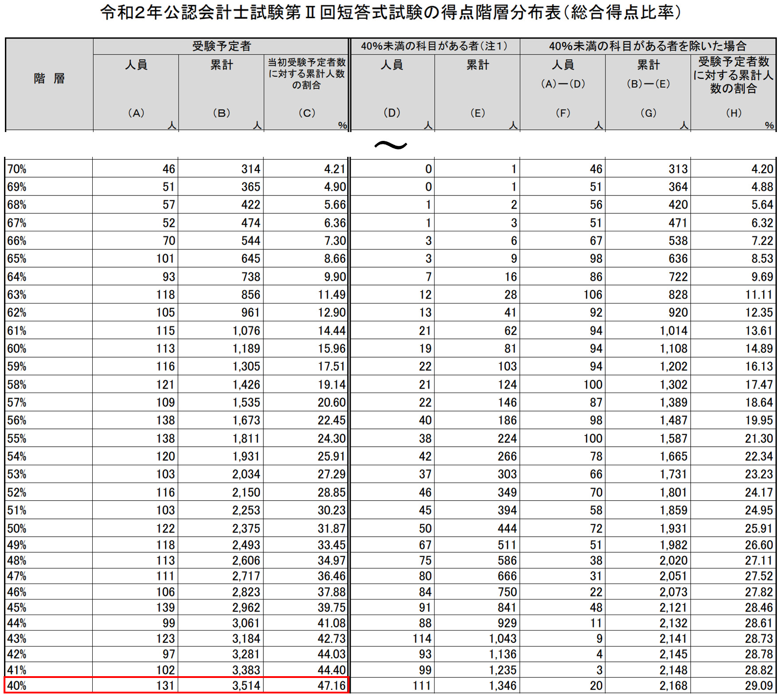
Task: Click the 40% row label
Action: [17, 686]
